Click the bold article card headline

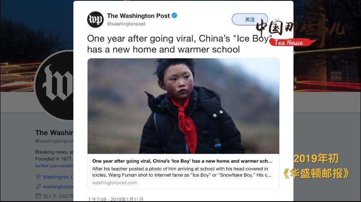click(x=182, y=161)
